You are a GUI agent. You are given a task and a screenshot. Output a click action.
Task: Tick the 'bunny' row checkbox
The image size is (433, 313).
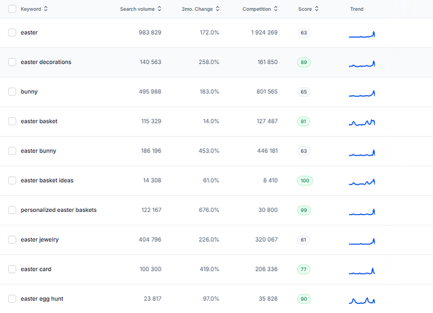click(12, 91)
